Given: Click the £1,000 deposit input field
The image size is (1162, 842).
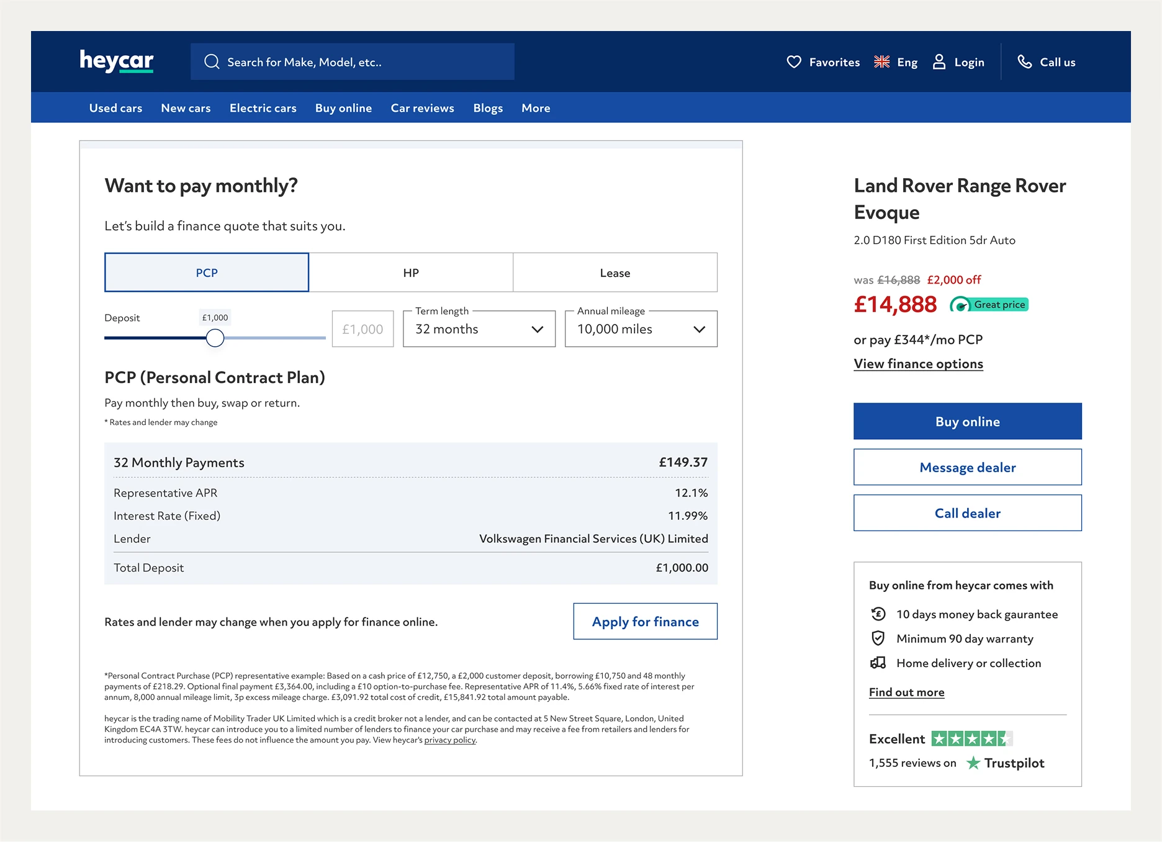Looking at the screenshot, I should pos(363,329).
